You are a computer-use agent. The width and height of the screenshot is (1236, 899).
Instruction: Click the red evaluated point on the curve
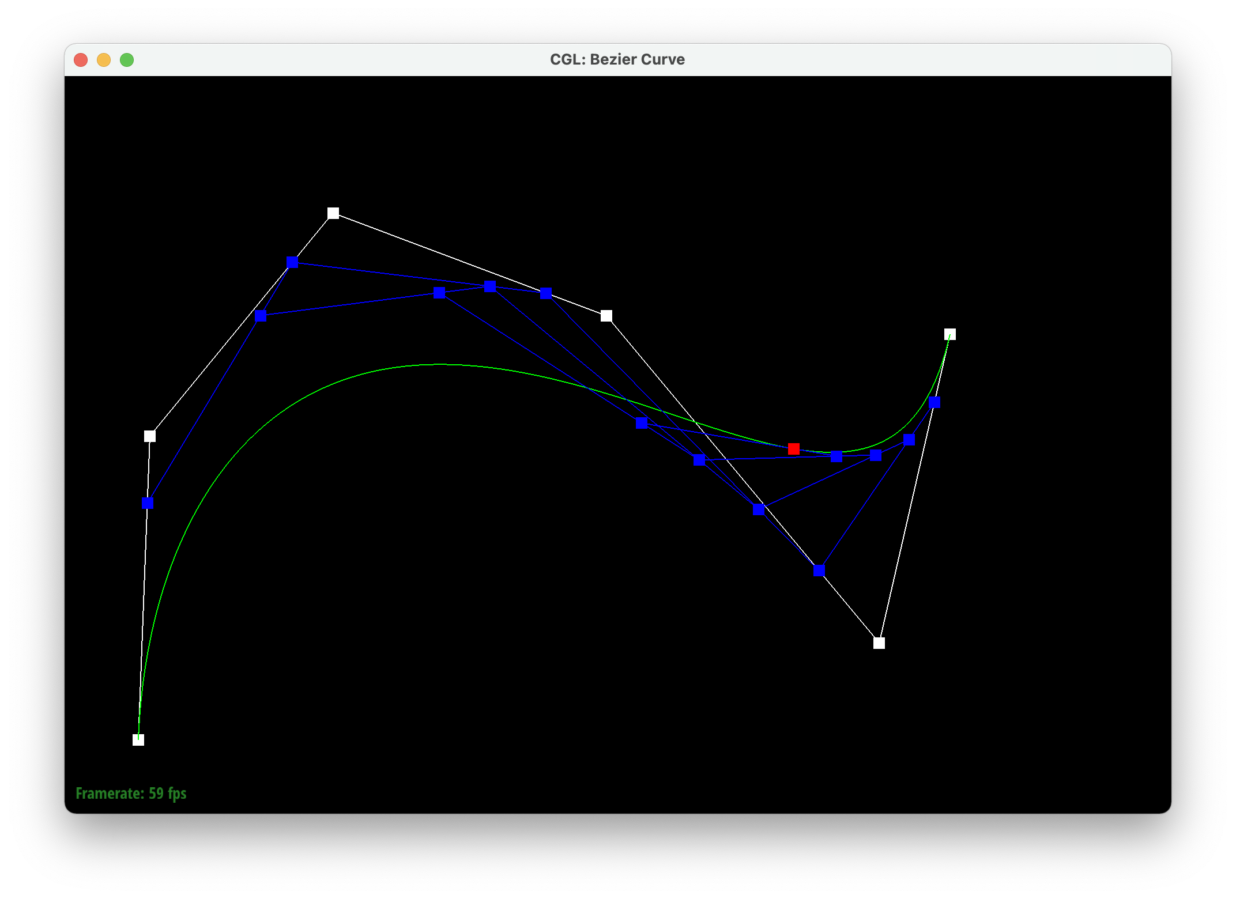[794, 449]
